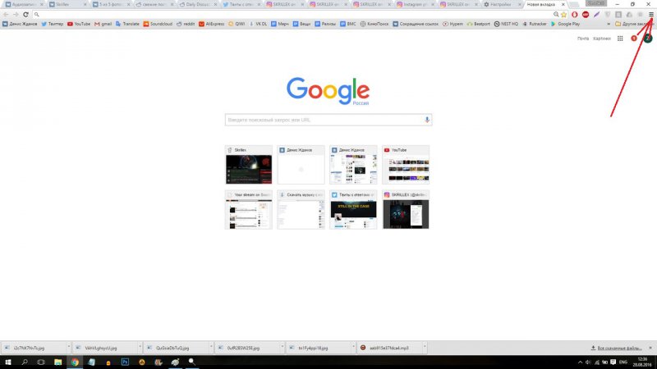Click the red AdBlock extension icon
Viewport: 657px width, 369px height.
coord(586,15)
